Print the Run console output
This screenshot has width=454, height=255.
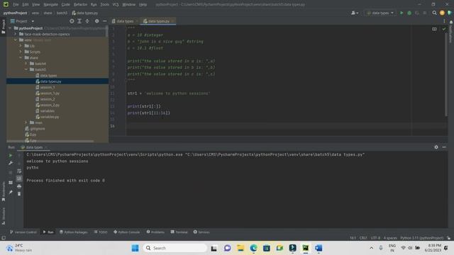(x=19, y=186)
